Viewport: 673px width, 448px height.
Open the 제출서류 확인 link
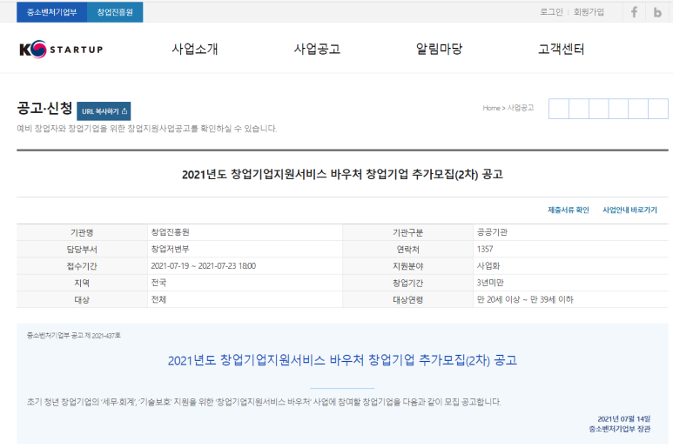click(569, 210)
